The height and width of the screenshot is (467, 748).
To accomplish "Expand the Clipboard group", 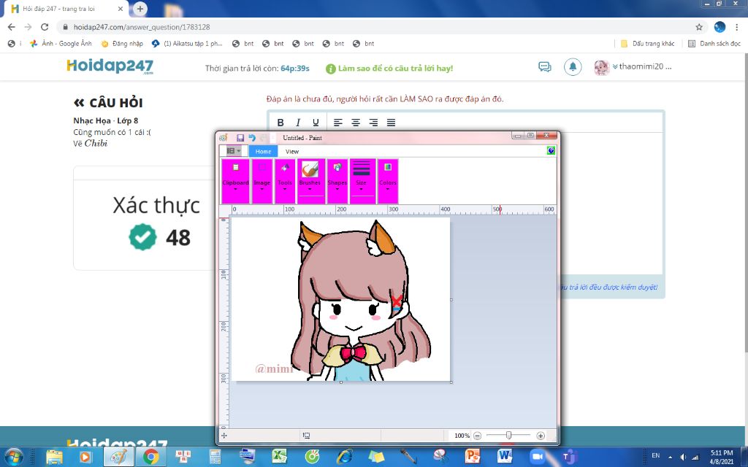I will pyautogui.click(x=236, y=182).
